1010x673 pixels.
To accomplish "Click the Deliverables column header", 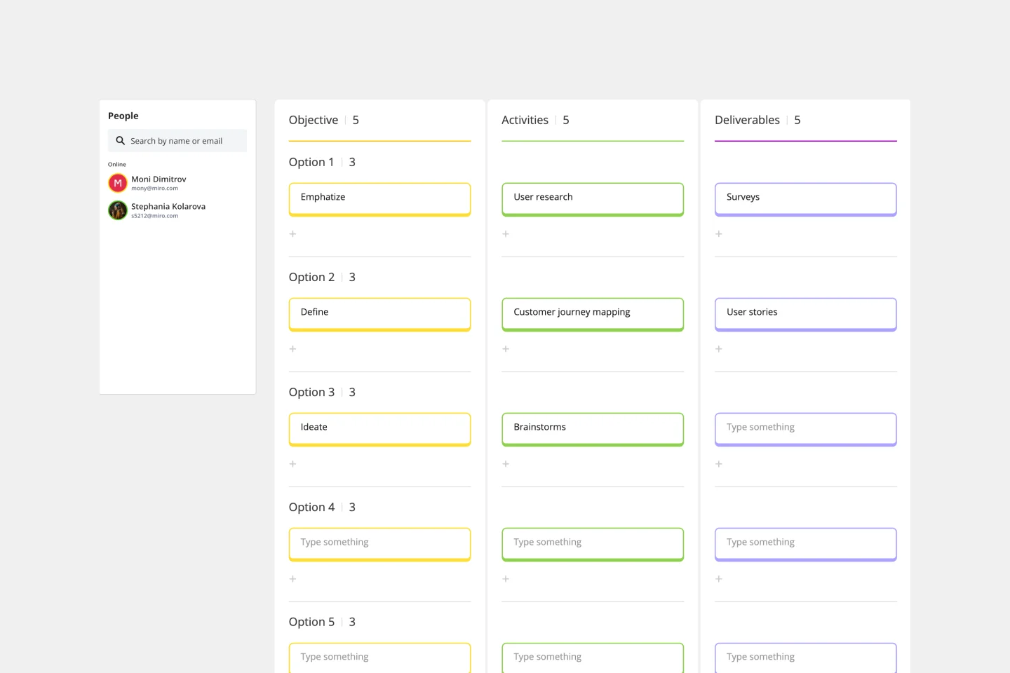I will pyautogui.click(x=747, y=120).
